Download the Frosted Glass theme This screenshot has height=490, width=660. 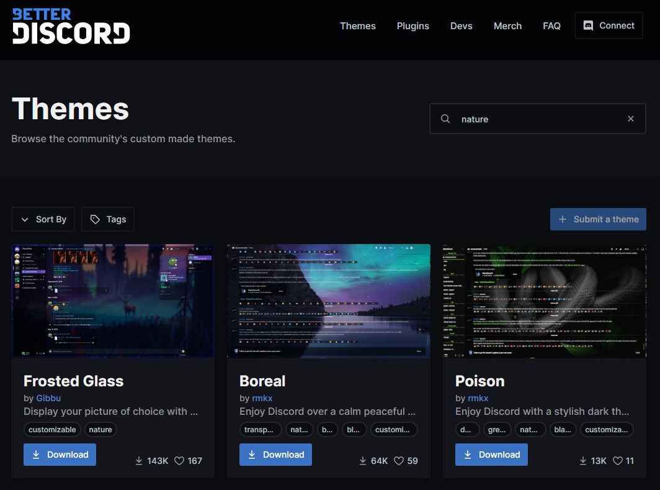(60, 455)
